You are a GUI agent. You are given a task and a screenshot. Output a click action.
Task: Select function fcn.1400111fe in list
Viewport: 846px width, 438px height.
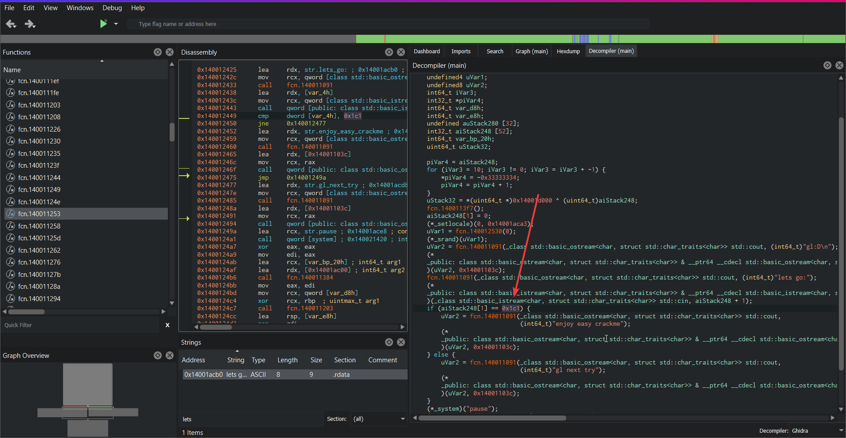tap(86, 92)
